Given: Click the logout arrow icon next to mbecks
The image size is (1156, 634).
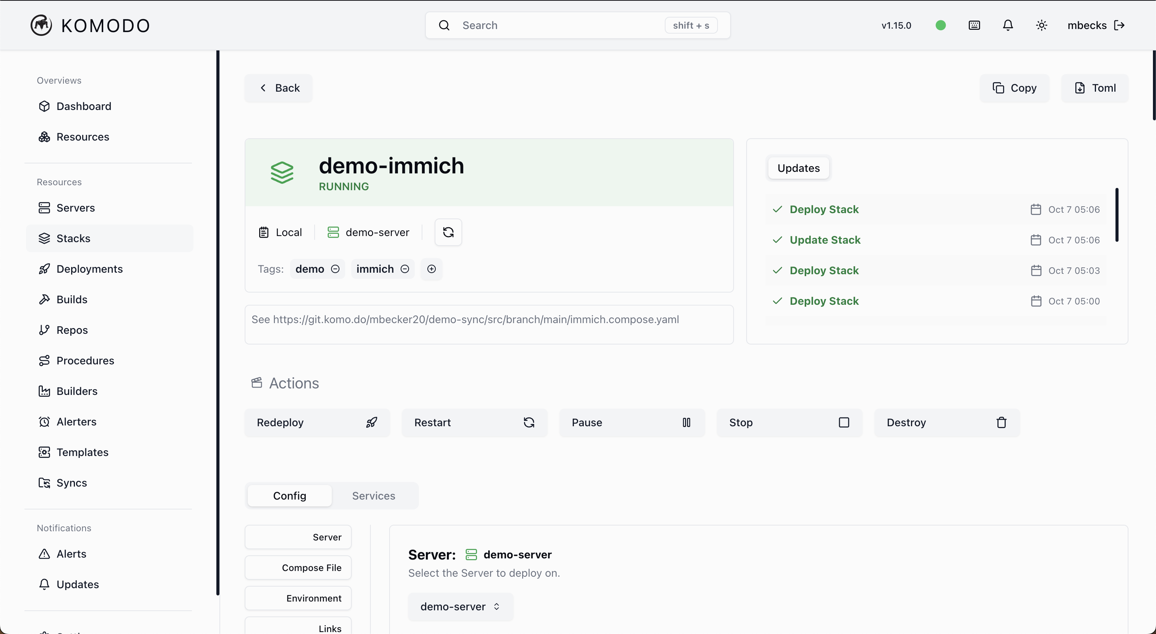Looking at the screenshot, I should tap(1120, 25).
